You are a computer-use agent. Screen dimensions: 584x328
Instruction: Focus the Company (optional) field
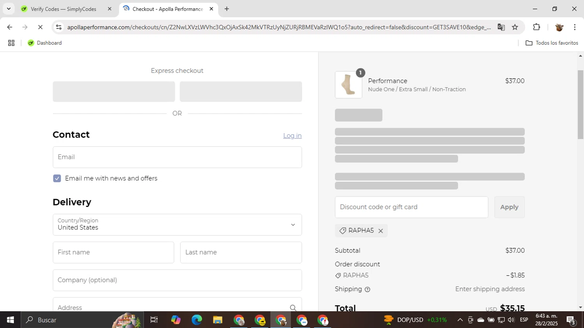point(177,280)
